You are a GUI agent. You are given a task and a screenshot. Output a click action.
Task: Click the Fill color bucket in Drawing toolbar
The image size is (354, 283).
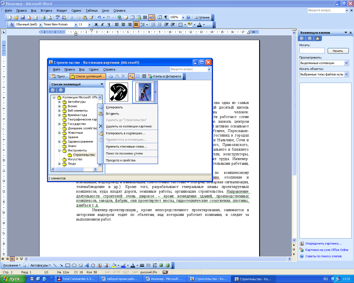(114, 265)
